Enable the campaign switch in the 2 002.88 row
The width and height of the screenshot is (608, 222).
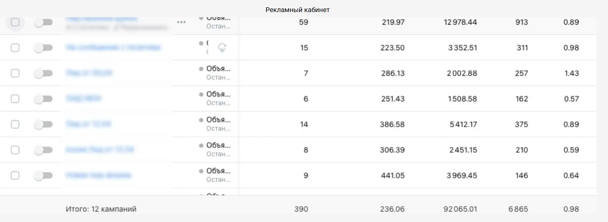(44, 73)
